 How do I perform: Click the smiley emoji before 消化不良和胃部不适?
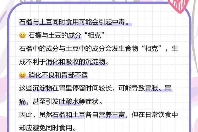coord(22,75)
